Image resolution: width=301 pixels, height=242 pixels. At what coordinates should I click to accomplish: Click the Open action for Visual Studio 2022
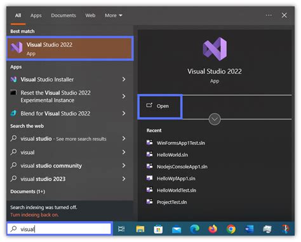pos(160,106)
